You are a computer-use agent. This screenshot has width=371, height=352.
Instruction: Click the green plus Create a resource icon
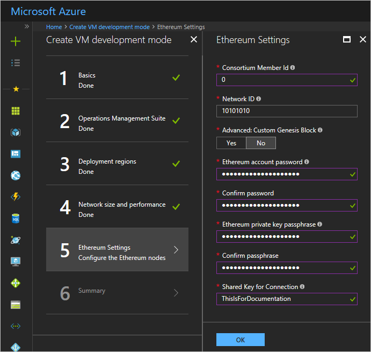[x=16, y=41]
